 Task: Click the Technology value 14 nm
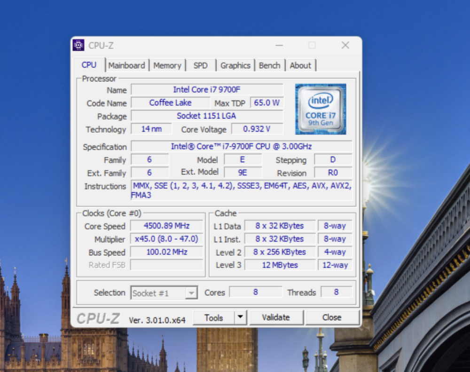(x=151, y=129)
